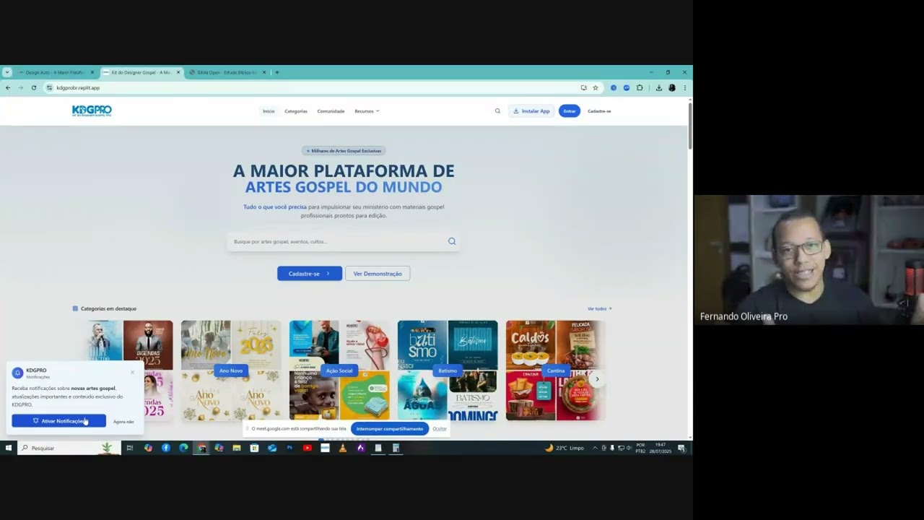924x520 pixels.
Task: Click Ocultar on the sharing bar
Action: tap(440, 429)
